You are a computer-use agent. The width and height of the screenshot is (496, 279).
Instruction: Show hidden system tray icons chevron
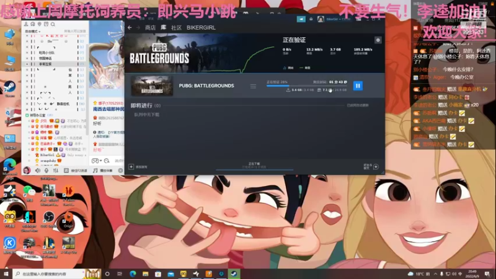click(x=435, y=274)
